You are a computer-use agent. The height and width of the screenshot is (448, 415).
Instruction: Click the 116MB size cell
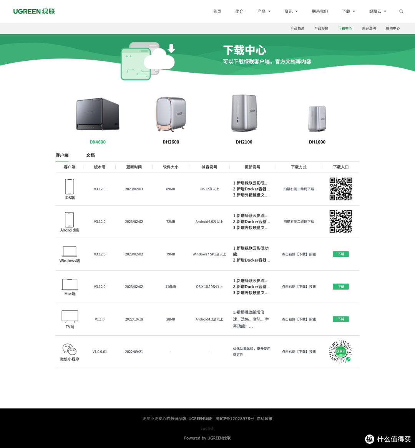pyautogui.click(x=171, y=286)
